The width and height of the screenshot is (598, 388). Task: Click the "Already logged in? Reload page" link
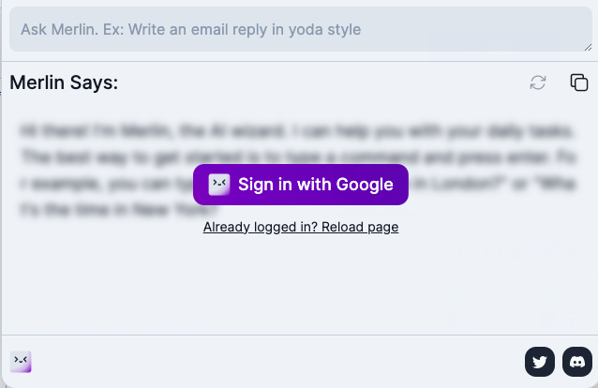coord(301,227)
